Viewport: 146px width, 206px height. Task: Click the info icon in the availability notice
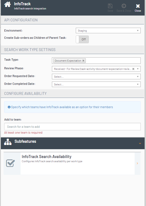9,107
